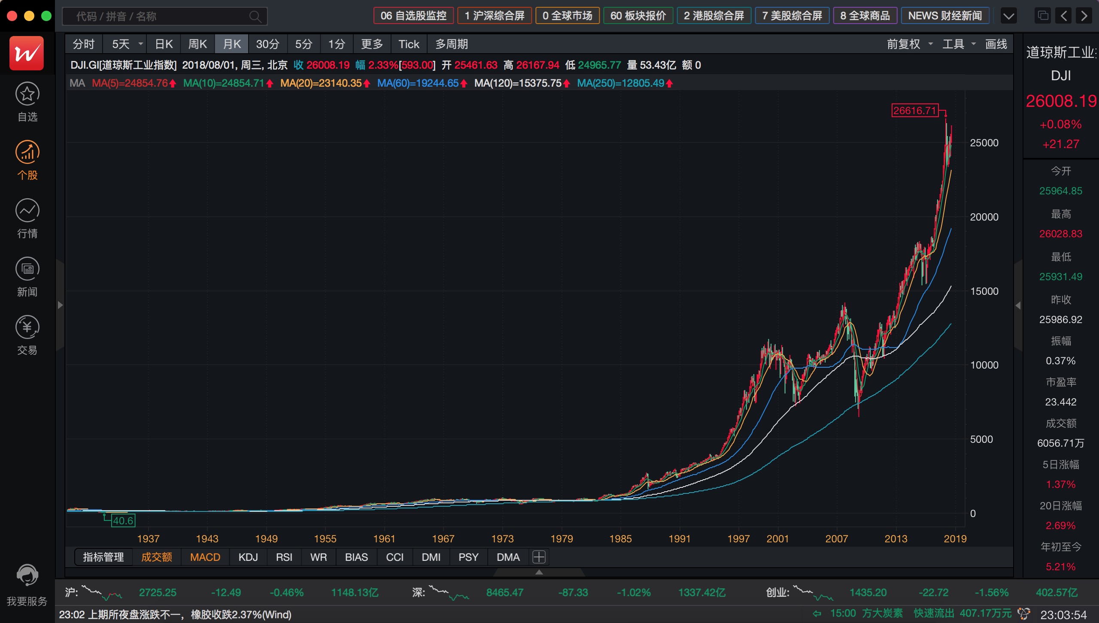The image size is (1099, 623).
Task: Switch to the 5分 chart tab
Action: coord(304,44)
